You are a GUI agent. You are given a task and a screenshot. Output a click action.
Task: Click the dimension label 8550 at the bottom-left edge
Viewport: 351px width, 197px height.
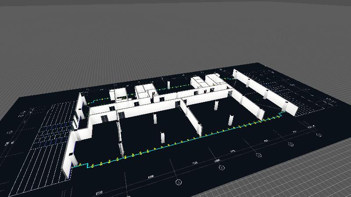point(99,192)
